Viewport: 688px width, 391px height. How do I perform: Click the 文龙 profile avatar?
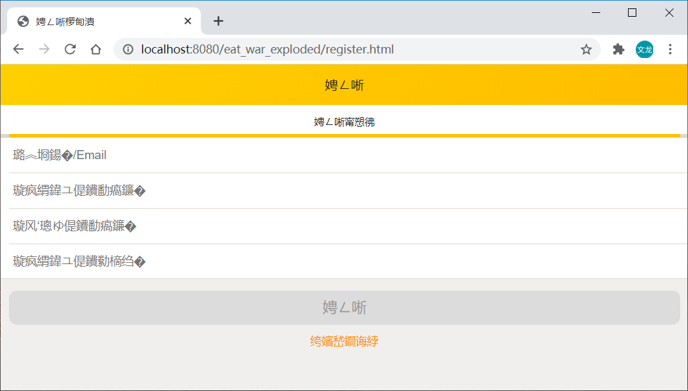pyautogui.click(x=644, y=49)
